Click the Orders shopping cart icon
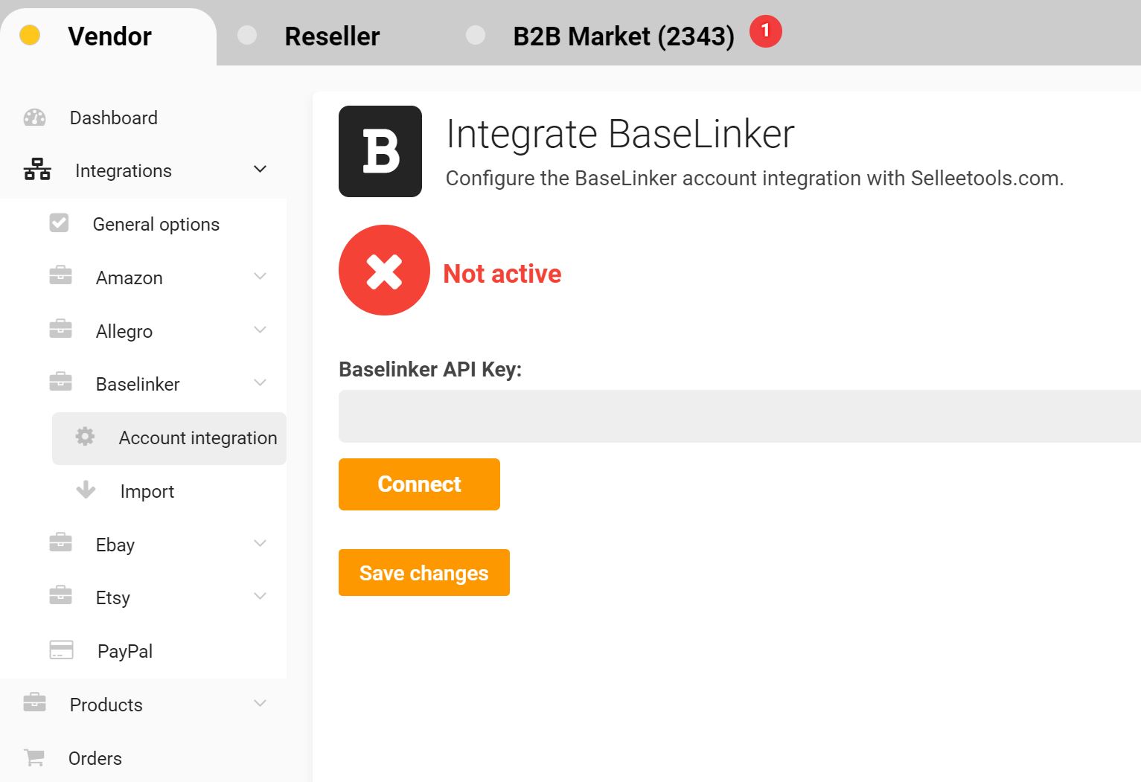This screenshot has width=1141, height=782. coord(34,757)
